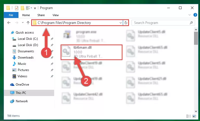The width and height of the screenshot is (200, 121).
Task: Click the tbl6main.dll gear file icon
Action: [66, 51]
